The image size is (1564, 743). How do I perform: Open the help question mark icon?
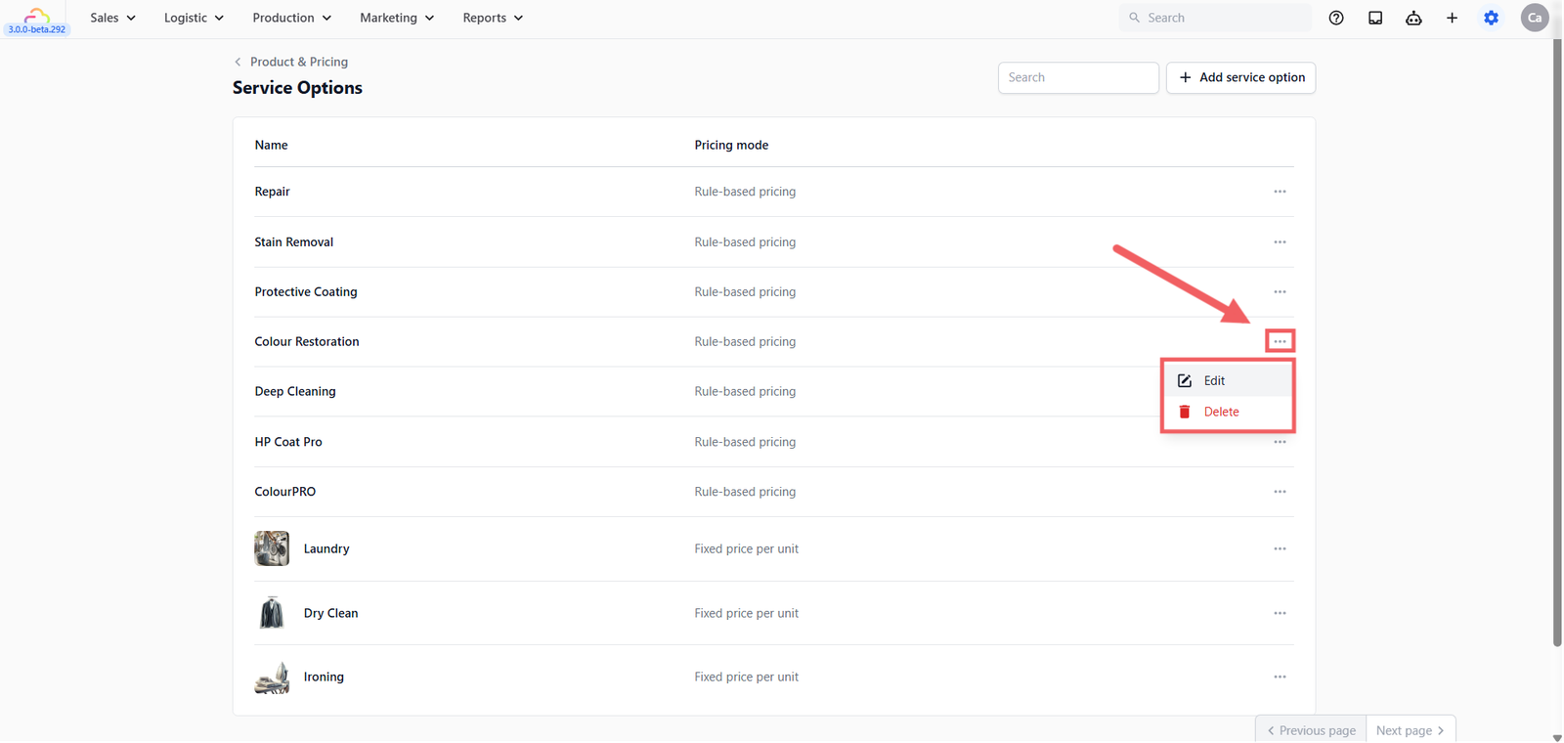(x=1336, y=18)
